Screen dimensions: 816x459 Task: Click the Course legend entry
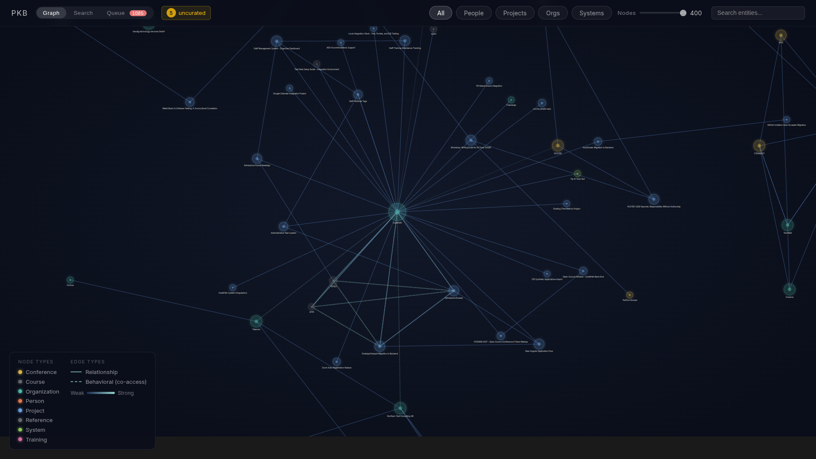point(31,382)
